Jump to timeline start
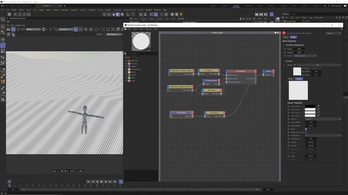This screenshot has width=348, height=195. coord(88,182)
